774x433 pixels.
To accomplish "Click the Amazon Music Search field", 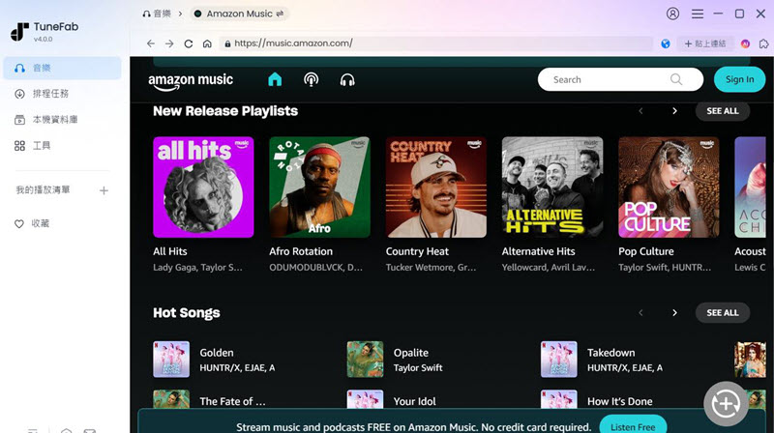I will (x=610, y=79).
